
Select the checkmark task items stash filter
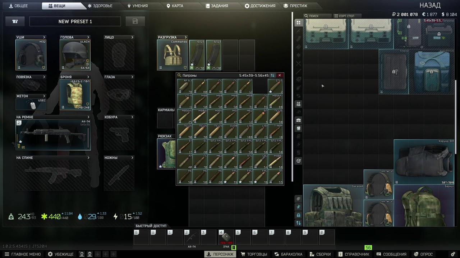point(298,161)
